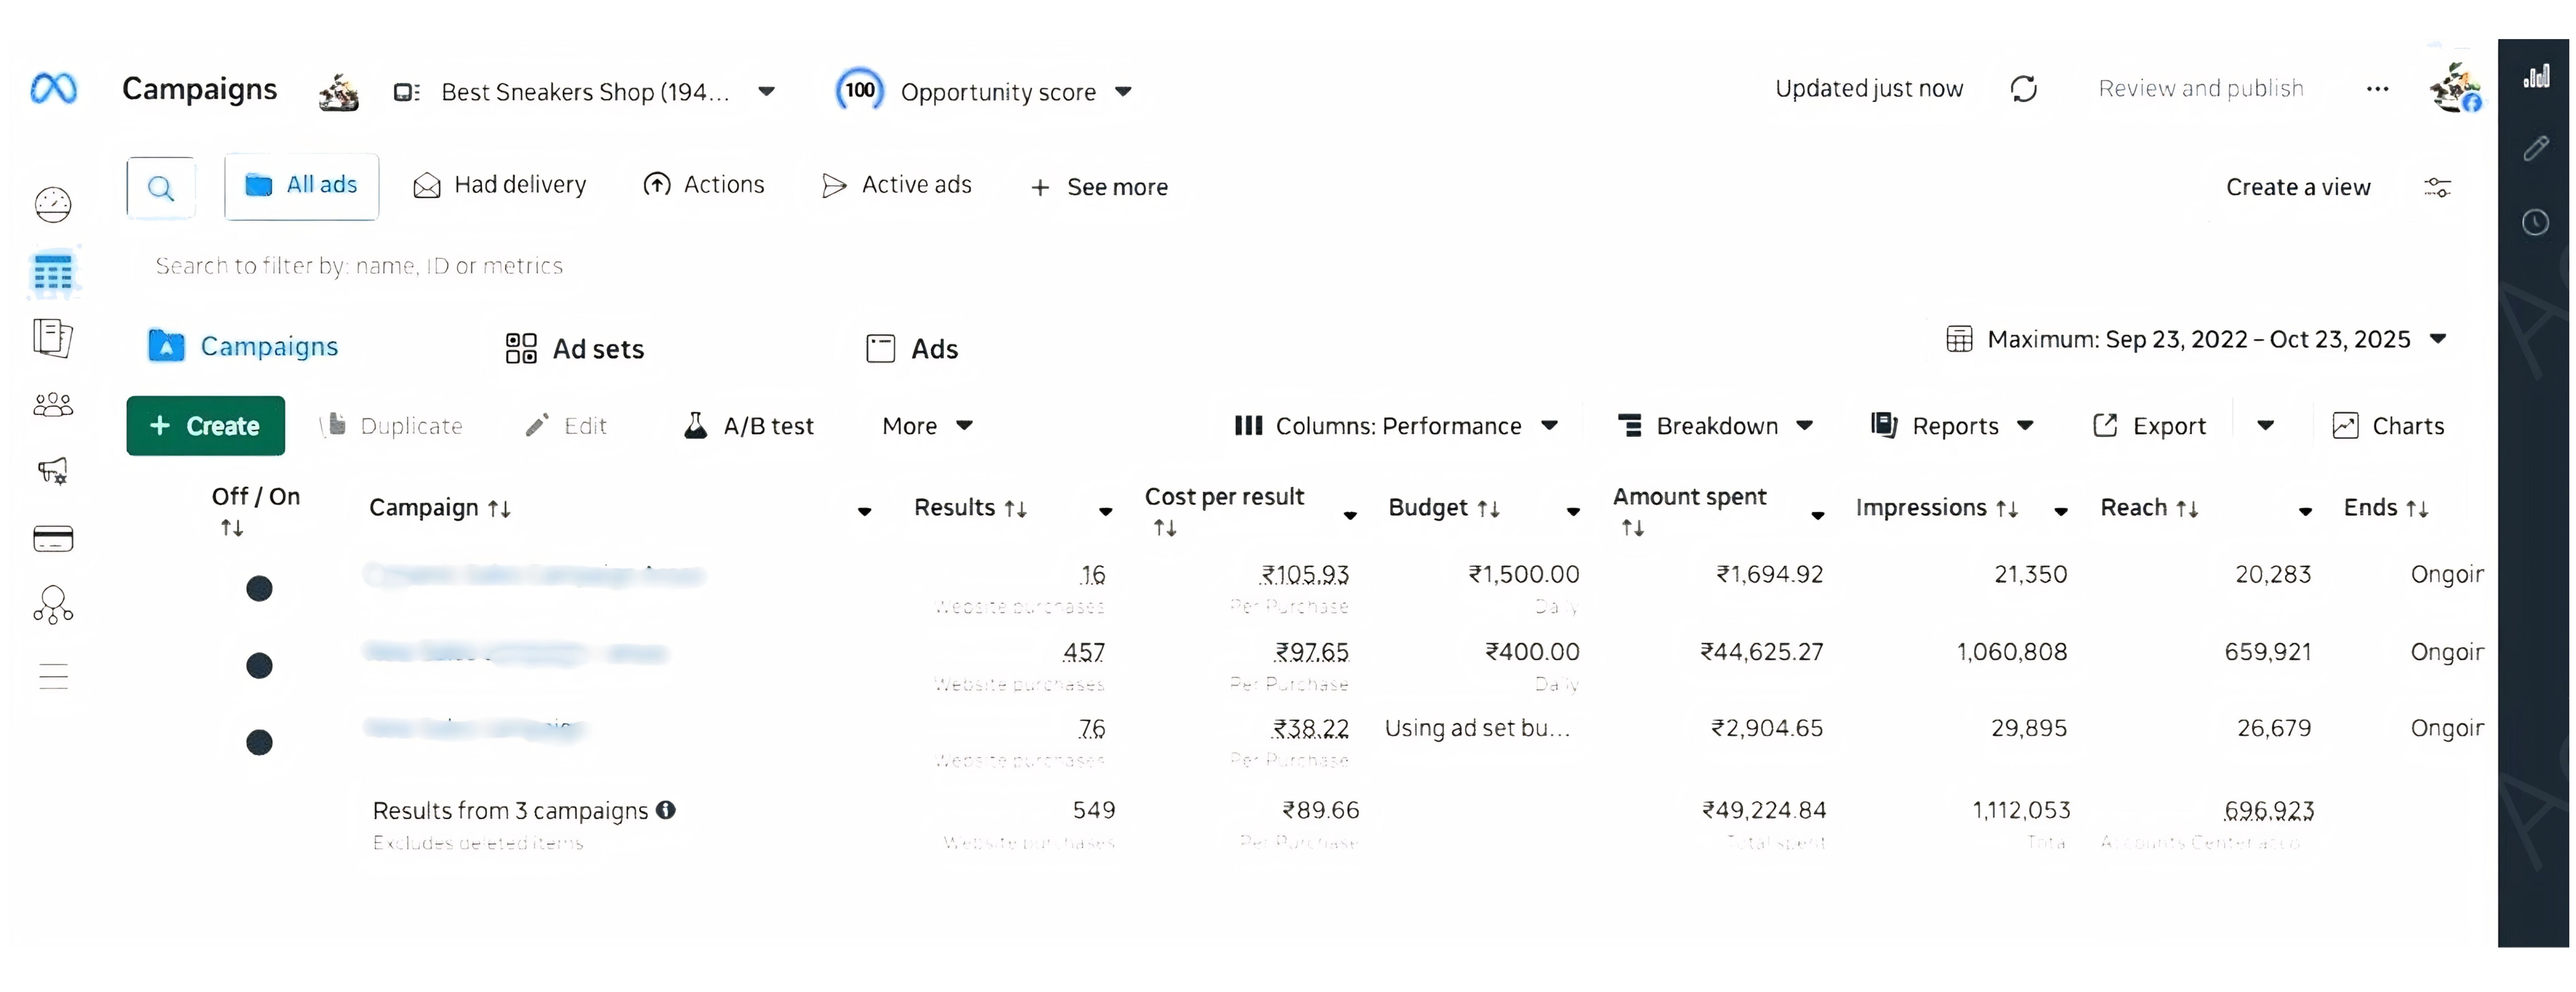Click the A/B test button

[x=749, y=426]
